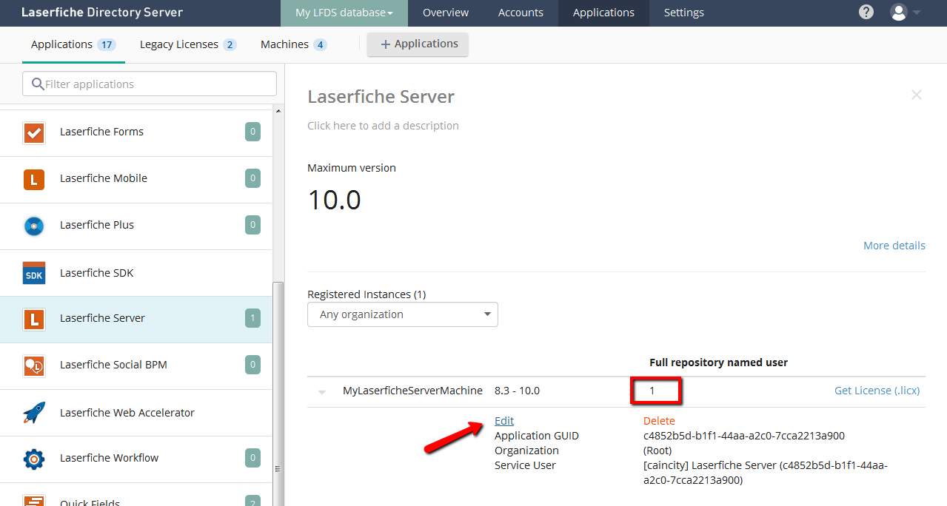Click the scrollbar up arrow in application list
947x506 pixels.
(x=278, y=112)
